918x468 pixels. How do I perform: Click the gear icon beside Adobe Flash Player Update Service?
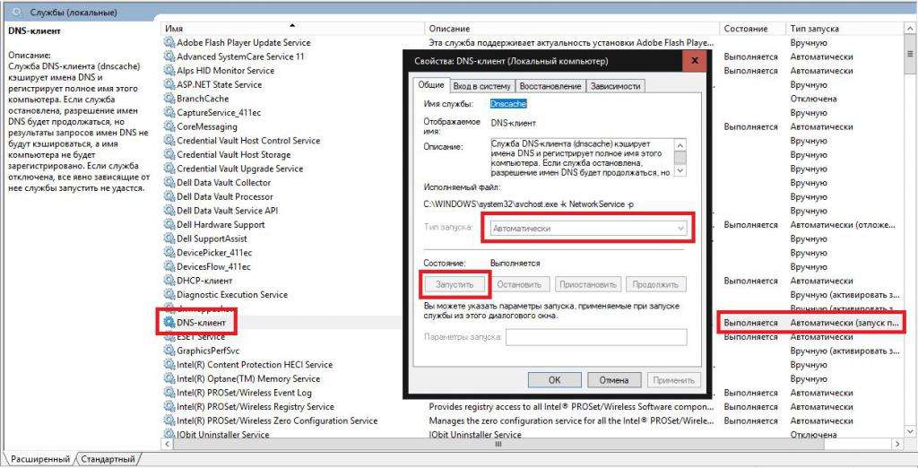tap(169, 42)
